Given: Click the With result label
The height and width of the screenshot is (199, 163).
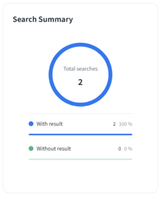Looking at the screenshot, I should point(50,124).
